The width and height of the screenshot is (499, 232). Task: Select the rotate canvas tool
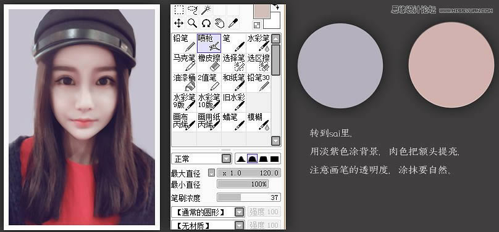click(x=206, y=23)
